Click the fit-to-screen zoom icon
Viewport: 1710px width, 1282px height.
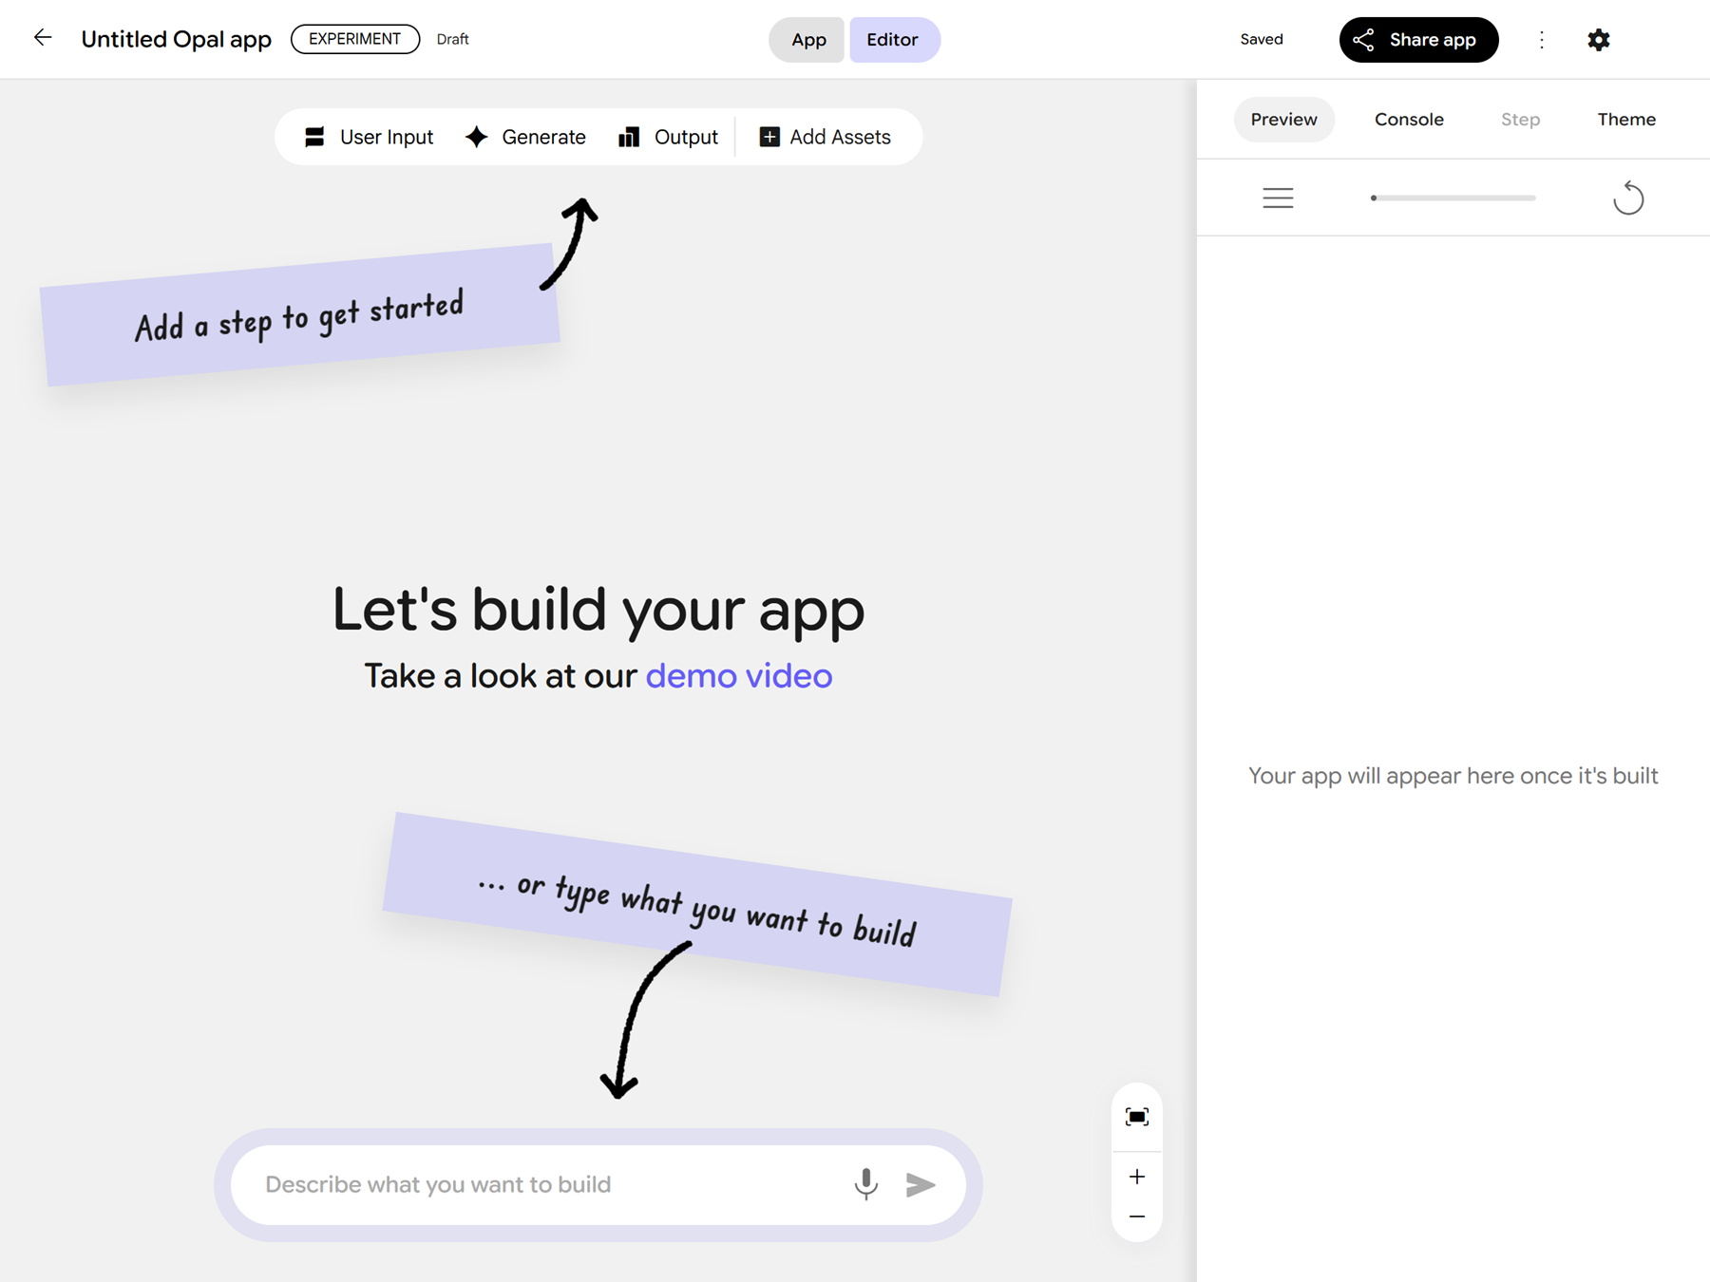pos(1136,1117)
